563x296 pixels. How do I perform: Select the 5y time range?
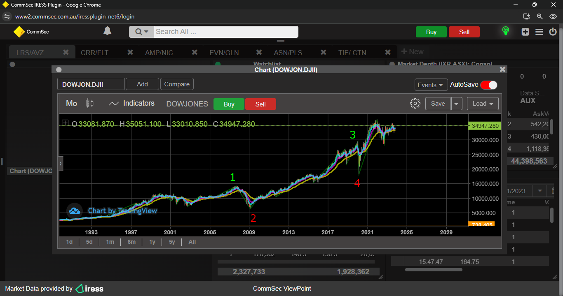(x=172, y=242)
